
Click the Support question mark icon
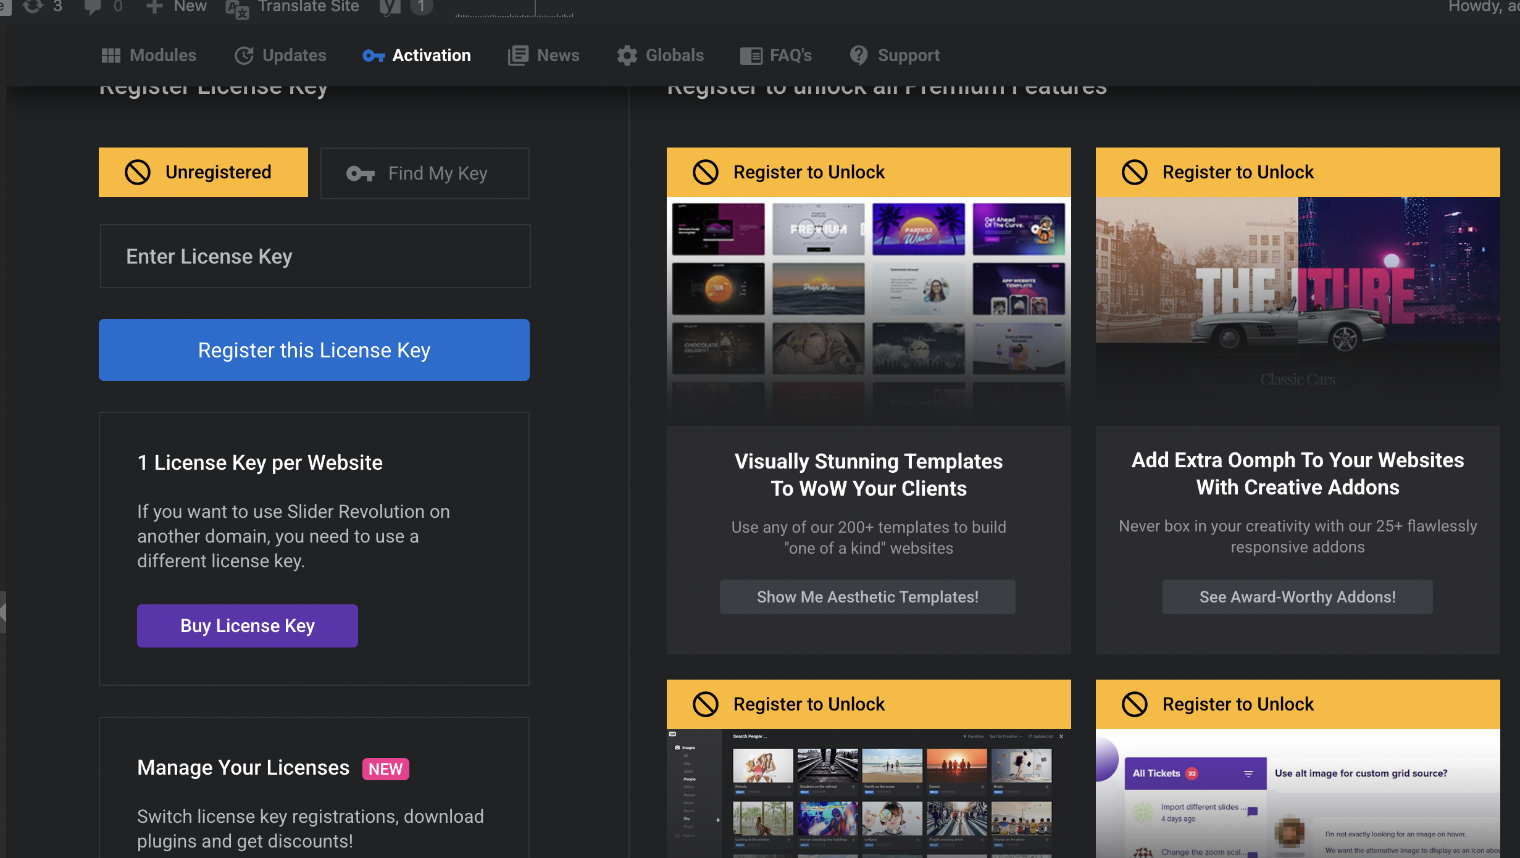tap(859, 56)
